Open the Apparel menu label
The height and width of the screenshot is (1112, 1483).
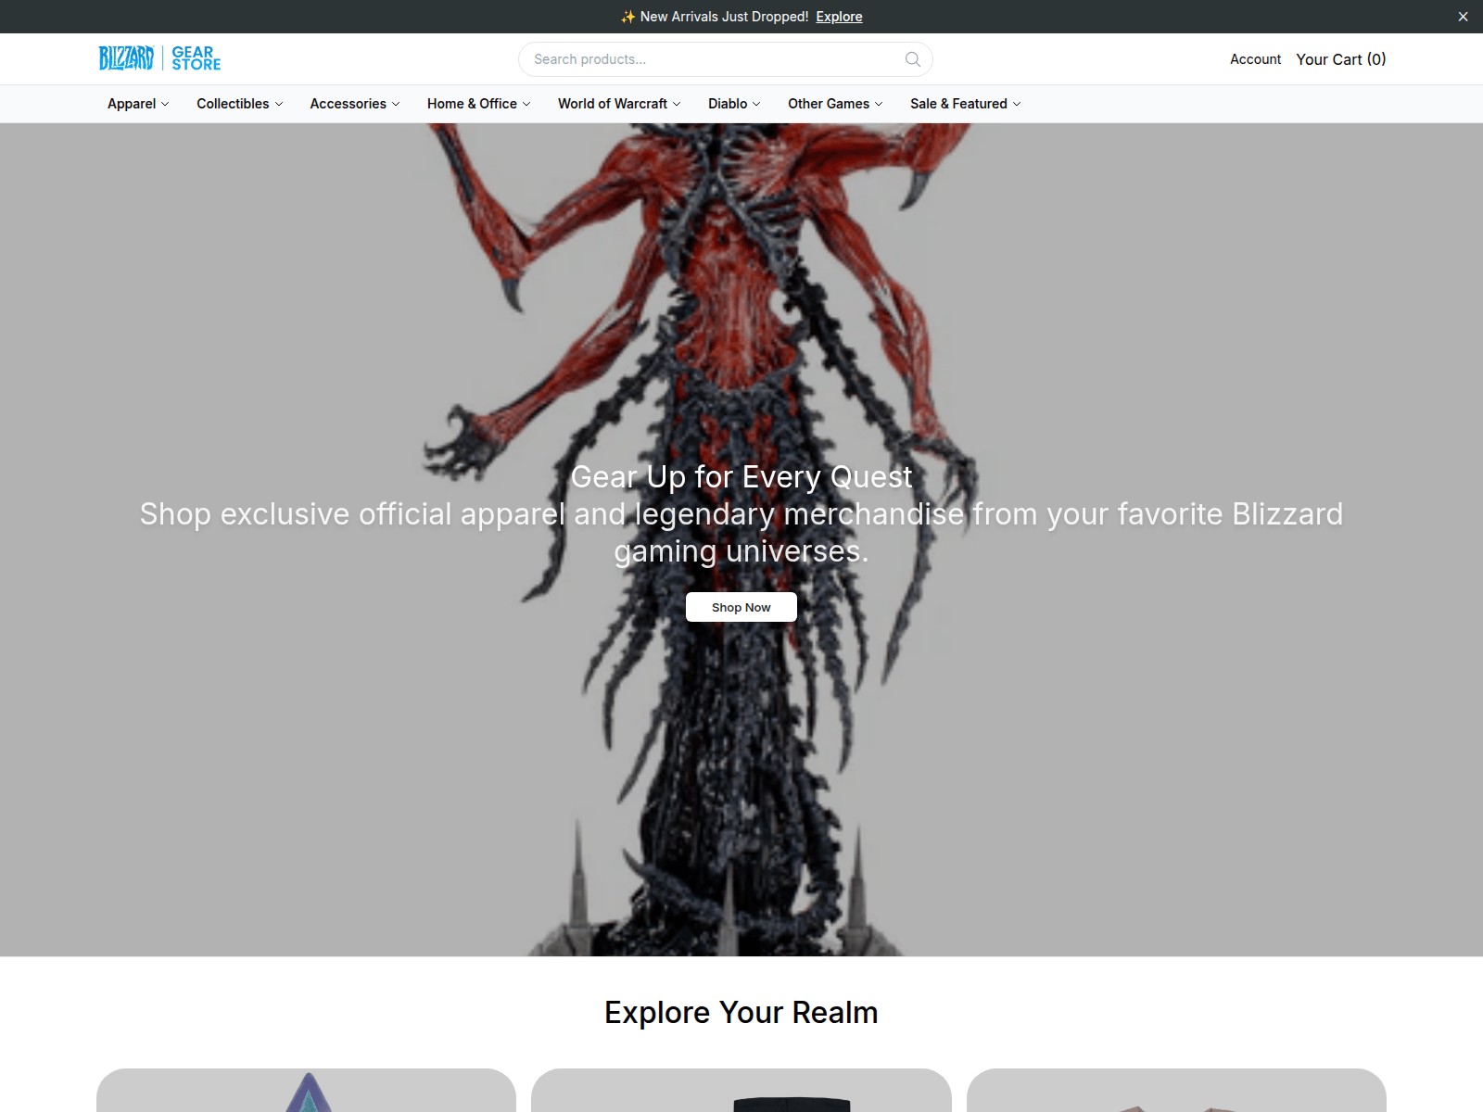pos(132,104)
